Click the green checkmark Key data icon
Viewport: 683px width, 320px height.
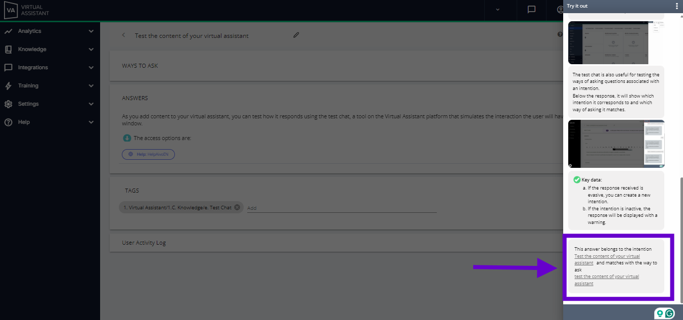(577, 179)
